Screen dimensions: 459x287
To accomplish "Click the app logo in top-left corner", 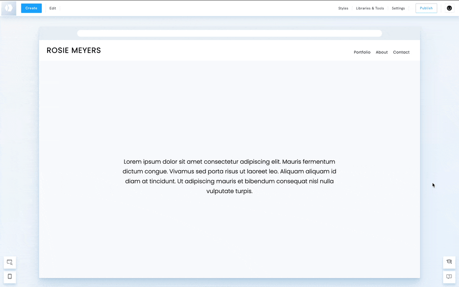I will pos(9,8).
